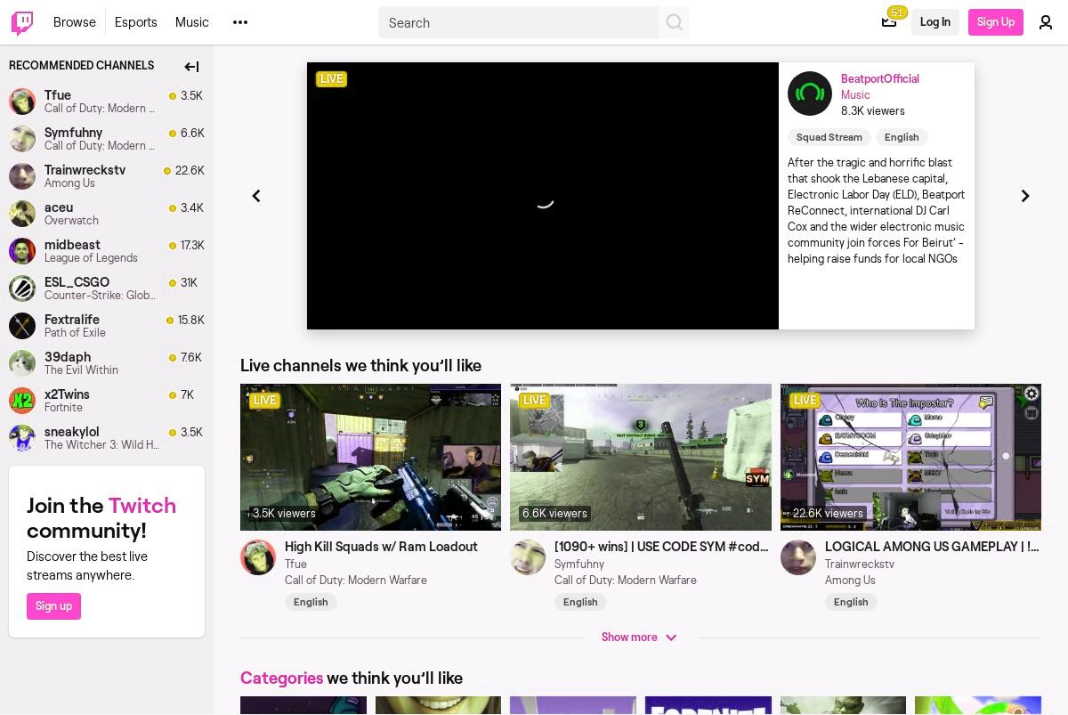
Task: Open x2Twins avatar in sidebar
Action: (22, 401)
